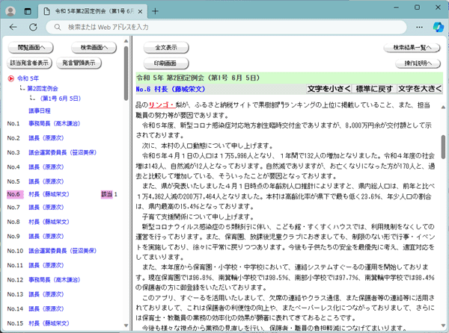Click the 令和 5年 第2回定例会 green header text
The width and height of the screenshot is (449, 333).
[x=198, y=78]
